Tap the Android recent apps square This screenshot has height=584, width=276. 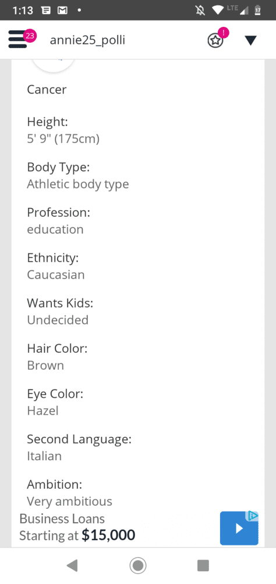203,566
